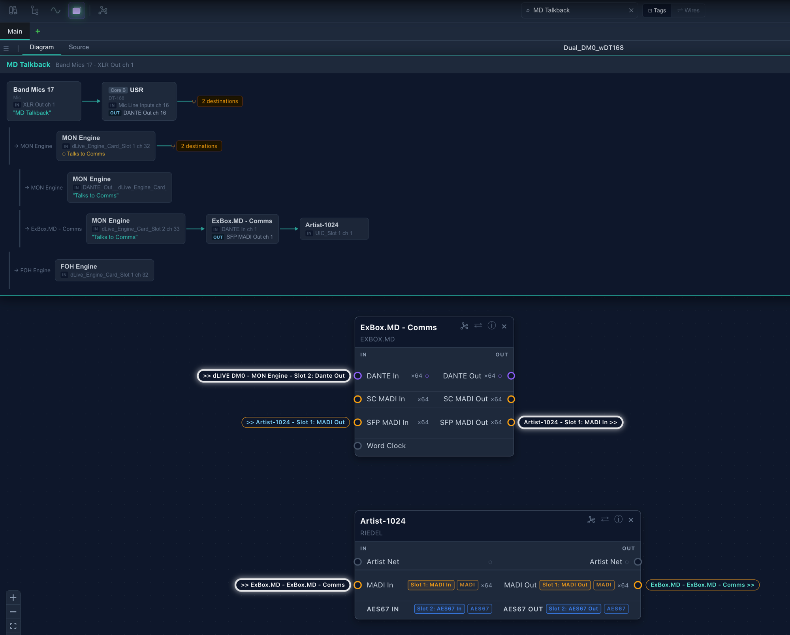Switch to the Source tab
This screenshot has width=790, height=635.
coord(79,47)
